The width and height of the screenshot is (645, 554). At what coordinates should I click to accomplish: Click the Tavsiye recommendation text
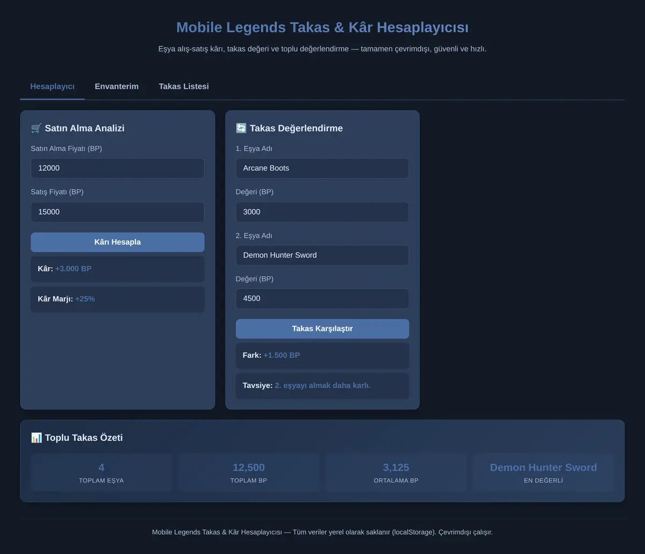coord(322,385)
